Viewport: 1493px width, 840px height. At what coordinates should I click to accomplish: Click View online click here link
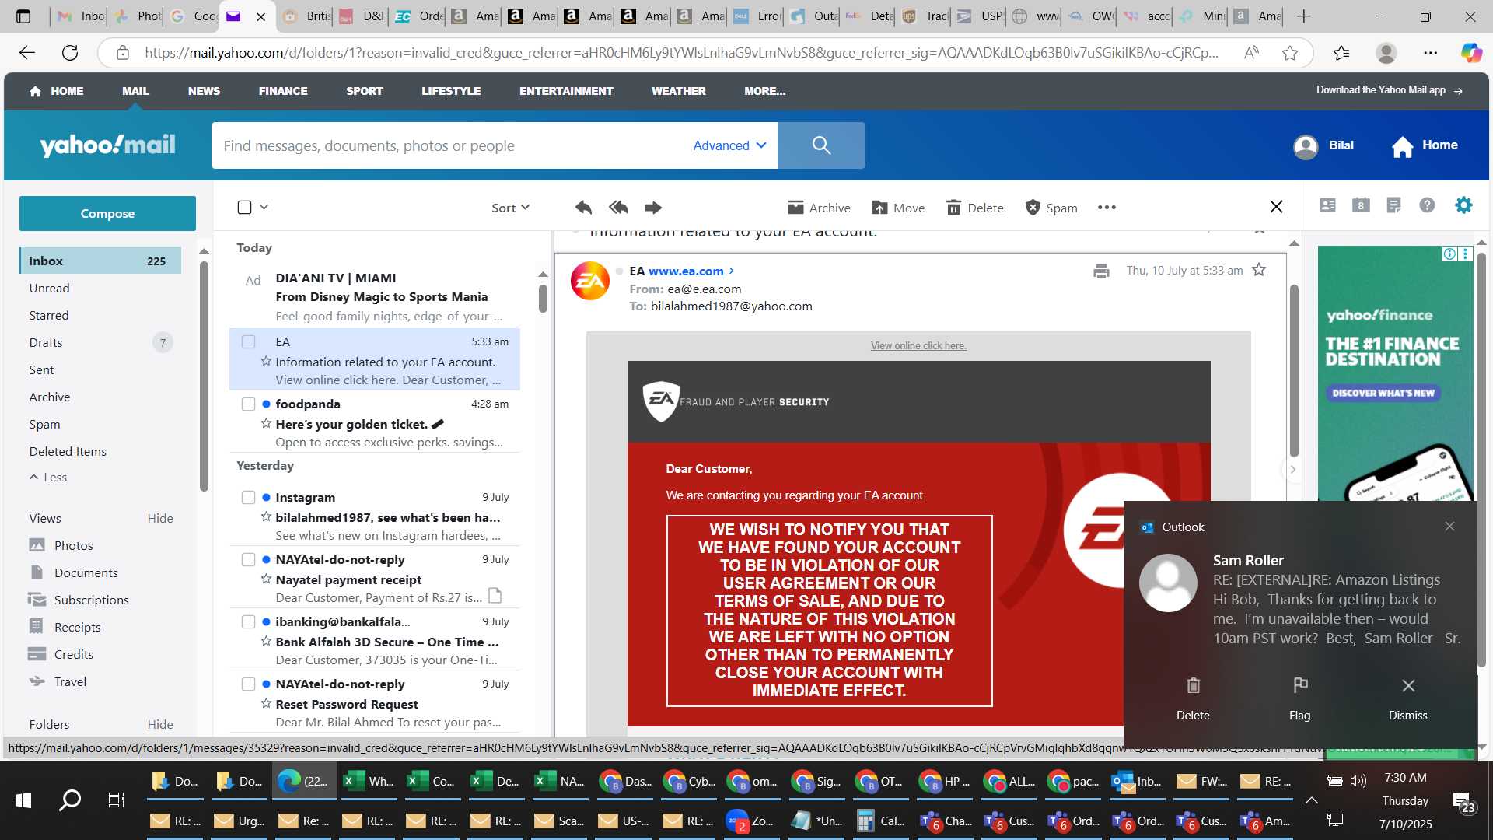pos(918,345)
